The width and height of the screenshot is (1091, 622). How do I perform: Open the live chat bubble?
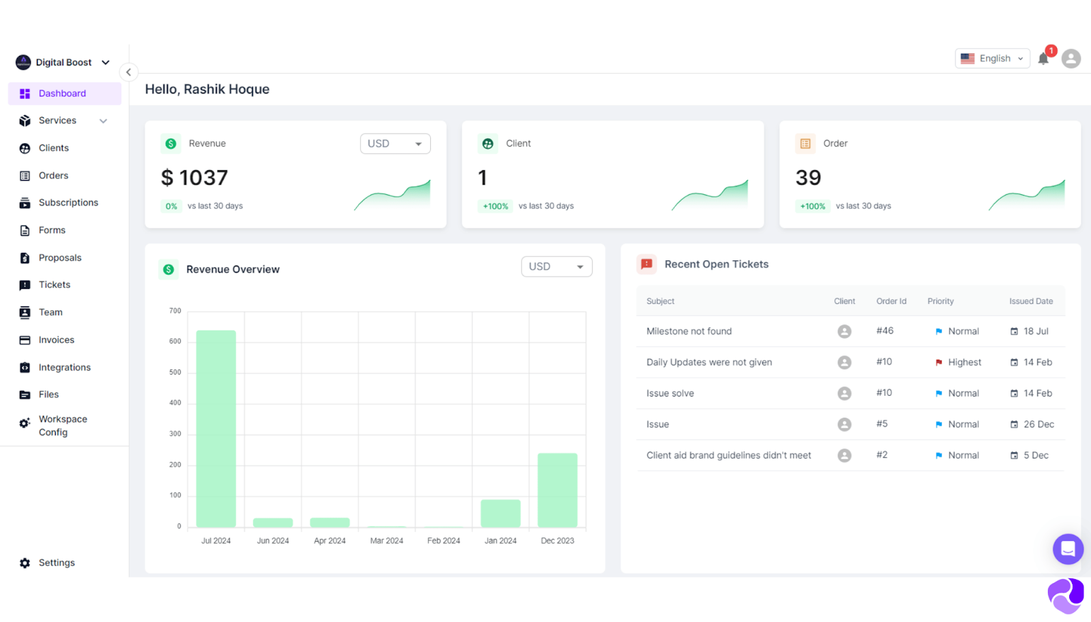[x=1067, y=549]
